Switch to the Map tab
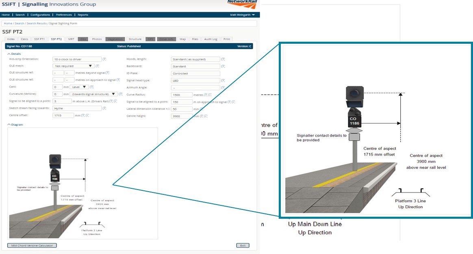Screen dimensions: 473x254 point(183,39)
